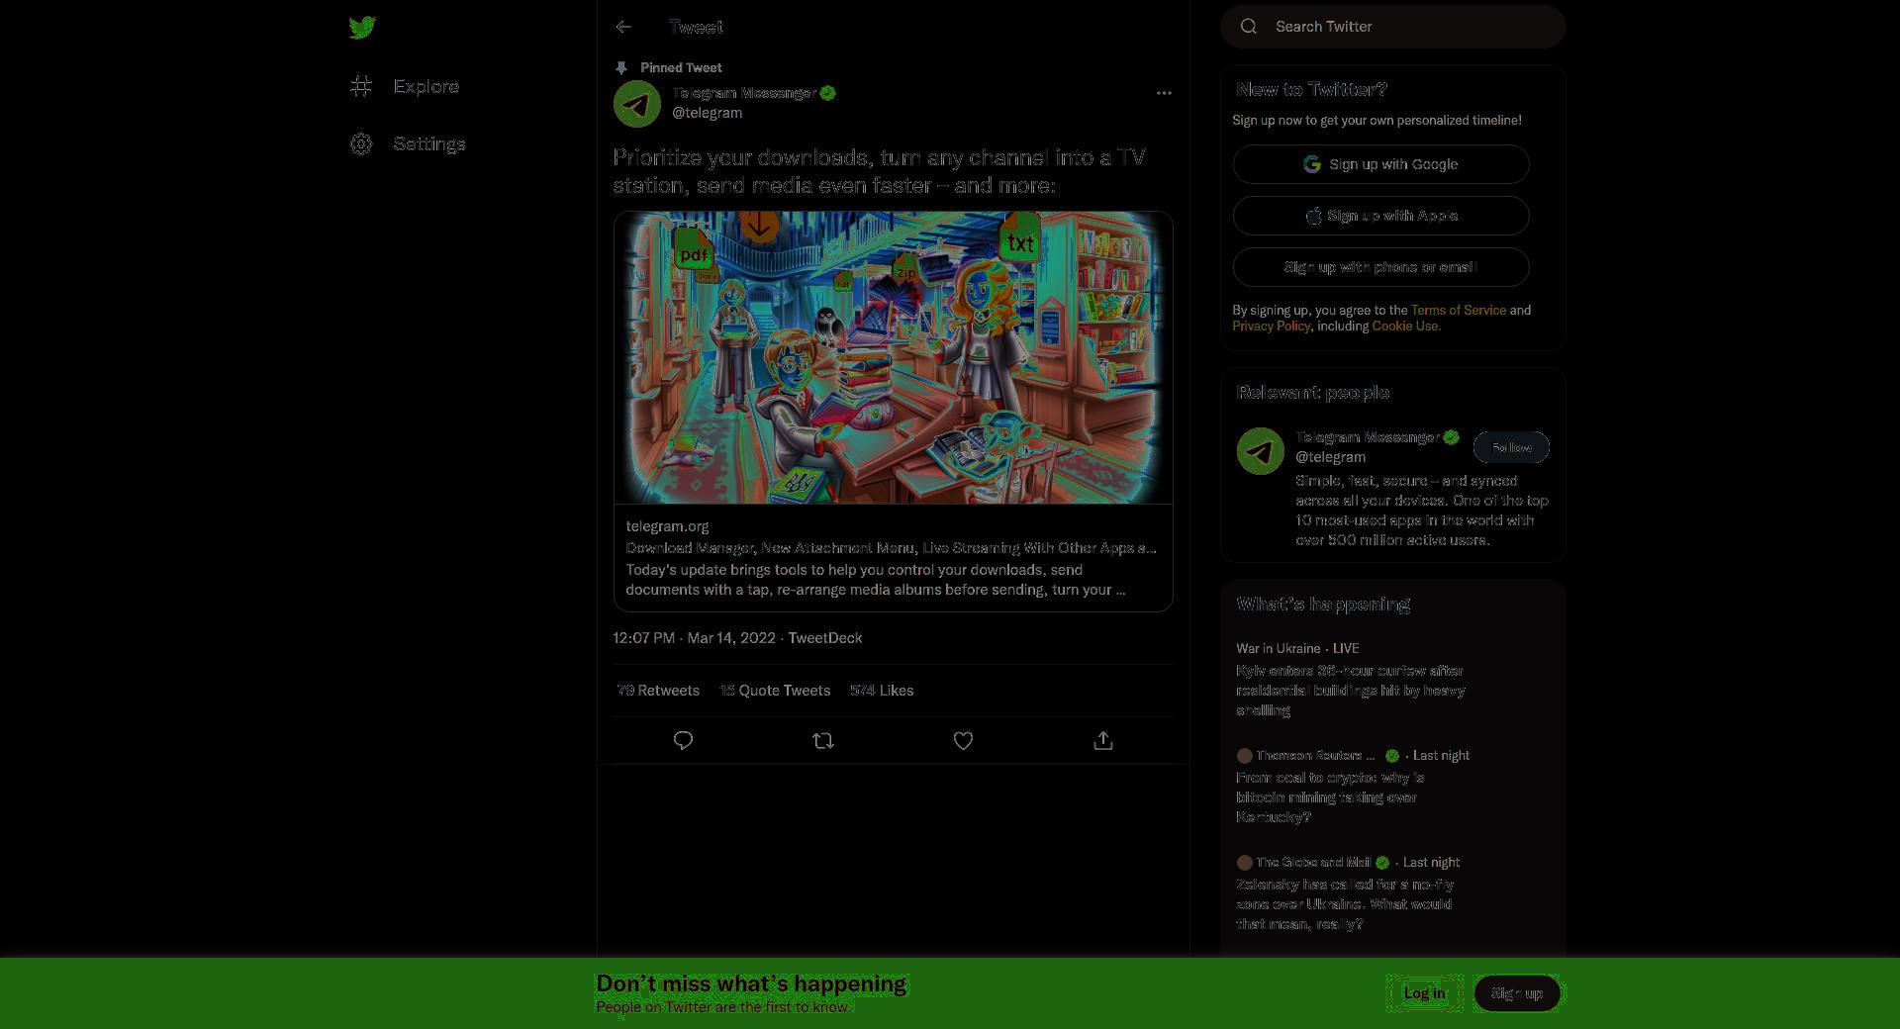This screenshot has height=1029, width=1900.
Task: Open Globe and Mail no-fly zone story
Action: coord(1345,904)
